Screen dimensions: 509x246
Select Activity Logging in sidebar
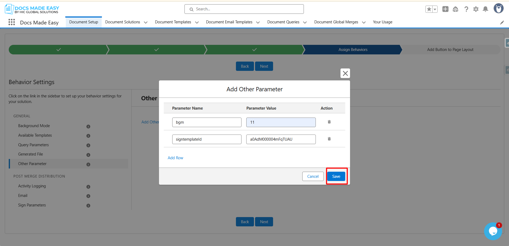click(x=32, y=186)
